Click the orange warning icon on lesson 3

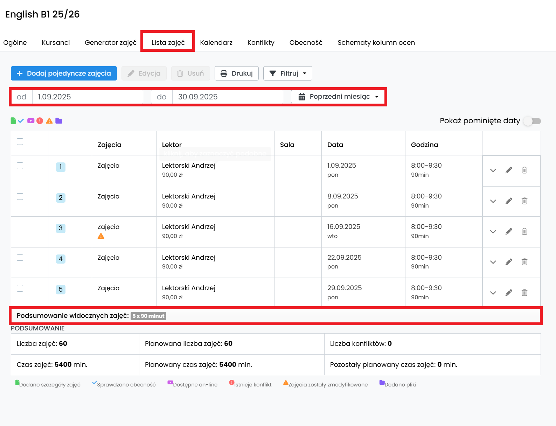click(101, 236)
